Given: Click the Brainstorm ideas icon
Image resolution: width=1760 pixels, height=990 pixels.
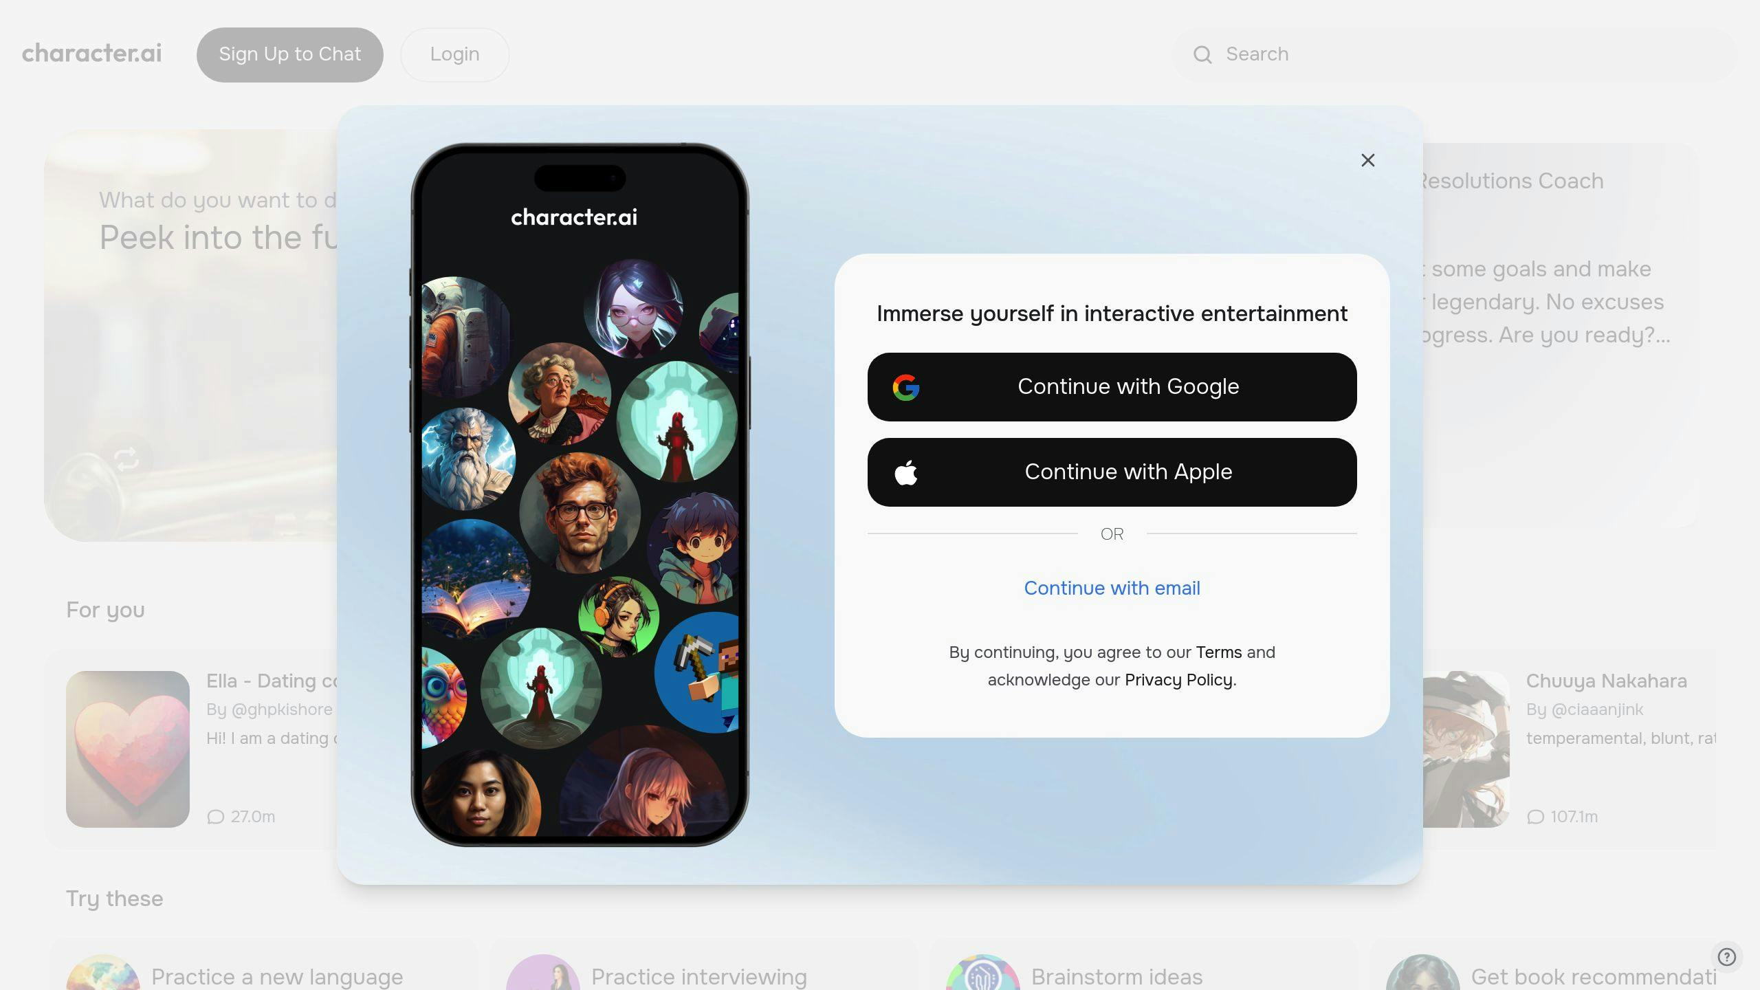Looking at the screenshot, I should [x=980, y=977].
